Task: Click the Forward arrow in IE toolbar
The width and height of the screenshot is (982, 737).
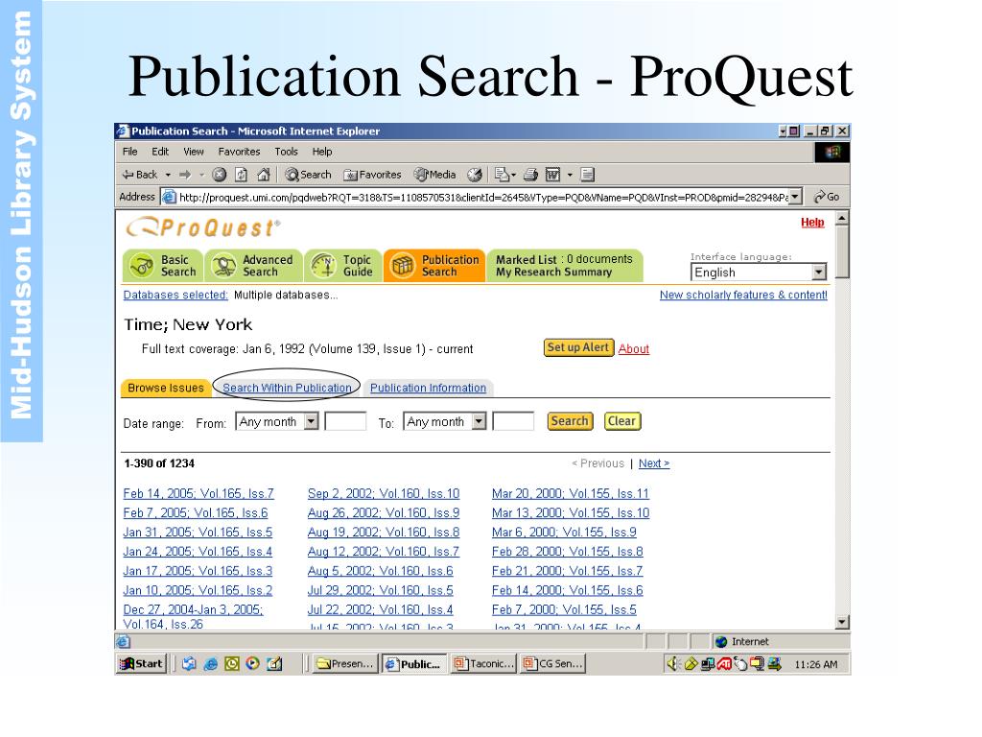Action: pos(185,175)
